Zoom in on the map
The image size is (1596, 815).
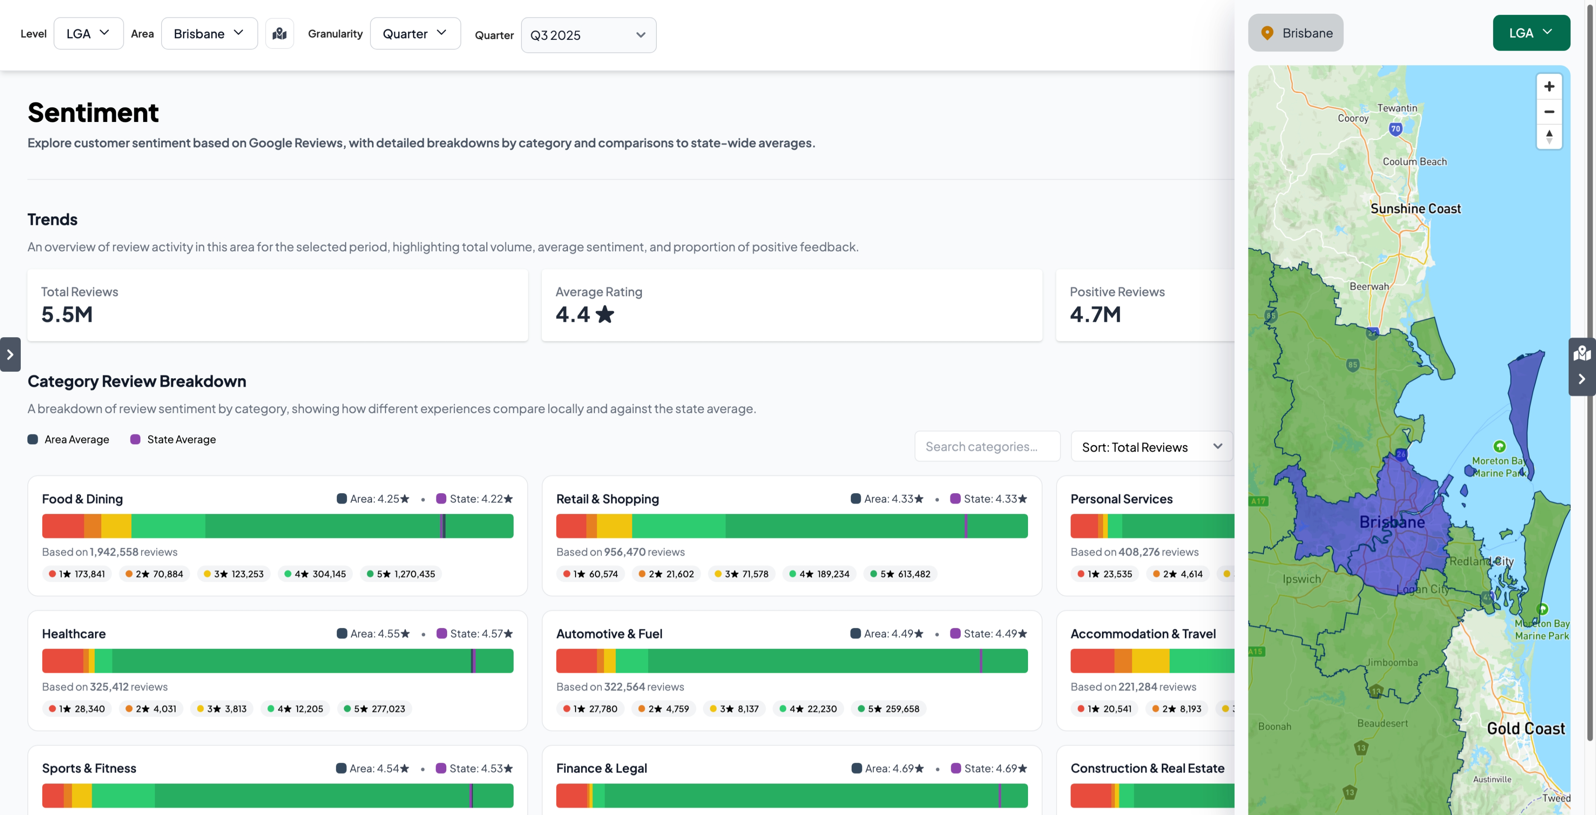pos(1549,87)
